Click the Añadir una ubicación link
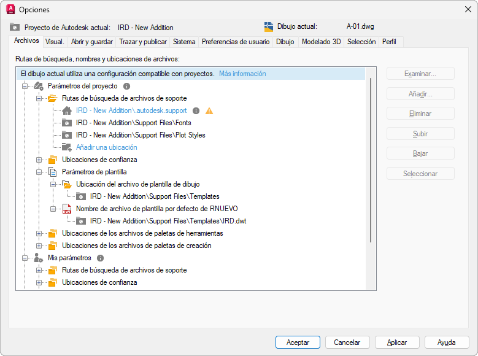 coord(106,147)
